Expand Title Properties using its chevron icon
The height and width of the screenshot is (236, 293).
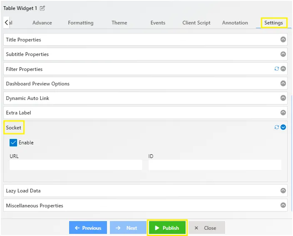[x=283, y=39]
